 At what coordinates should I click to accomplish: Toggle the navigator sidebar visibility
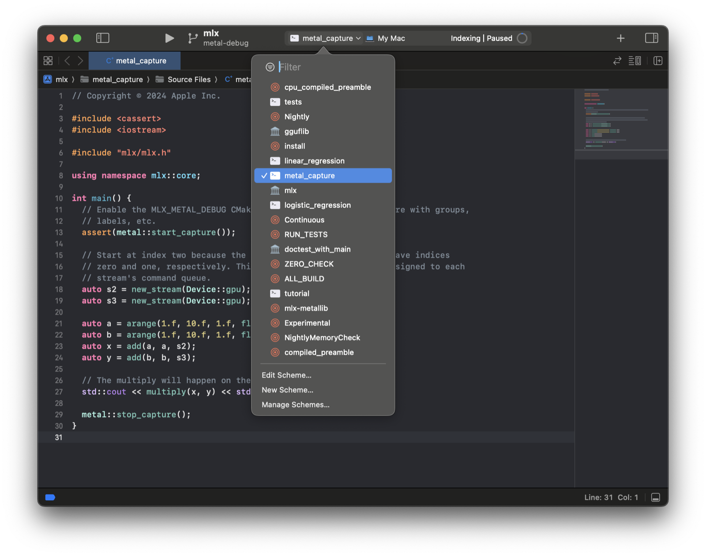point(103,38)
